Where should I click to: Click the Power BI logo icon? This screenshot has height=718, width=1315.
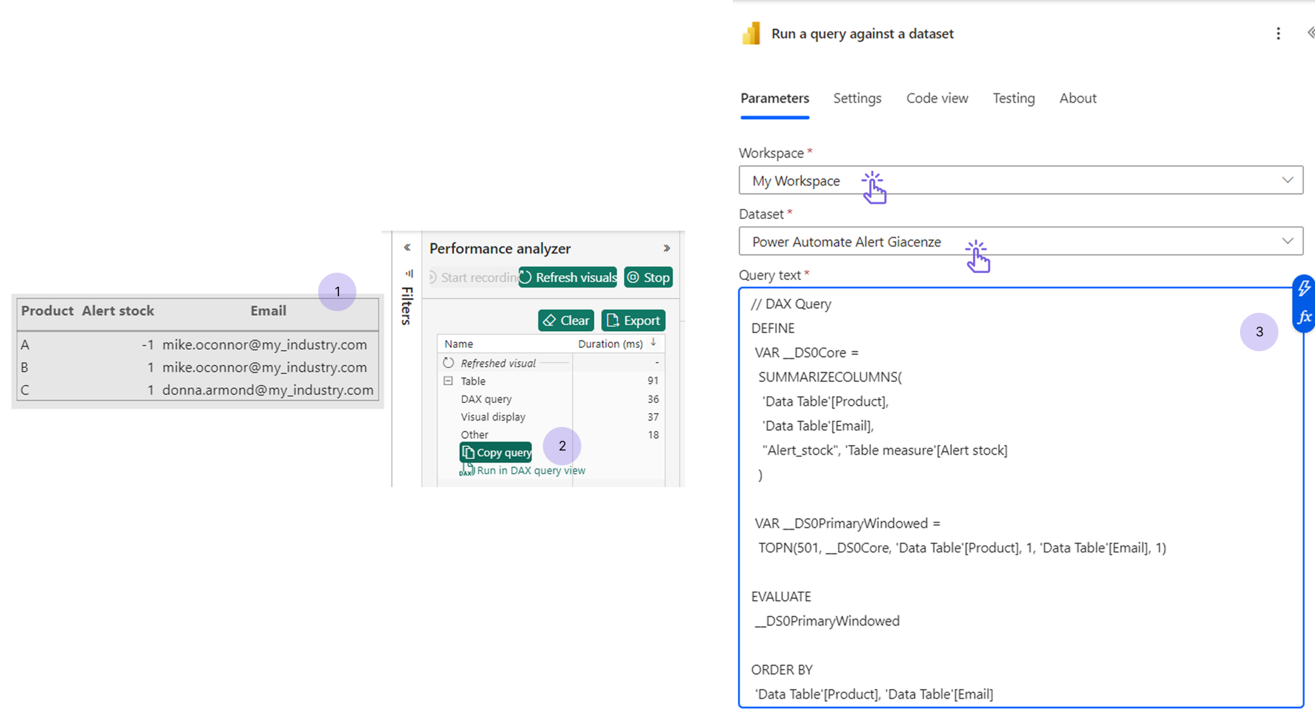751,34
